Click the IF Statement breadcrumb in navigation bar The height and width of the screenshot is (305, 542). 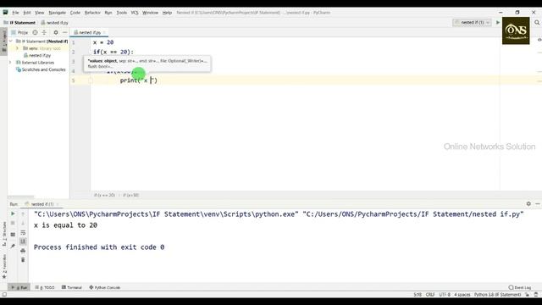pos(19,23)
